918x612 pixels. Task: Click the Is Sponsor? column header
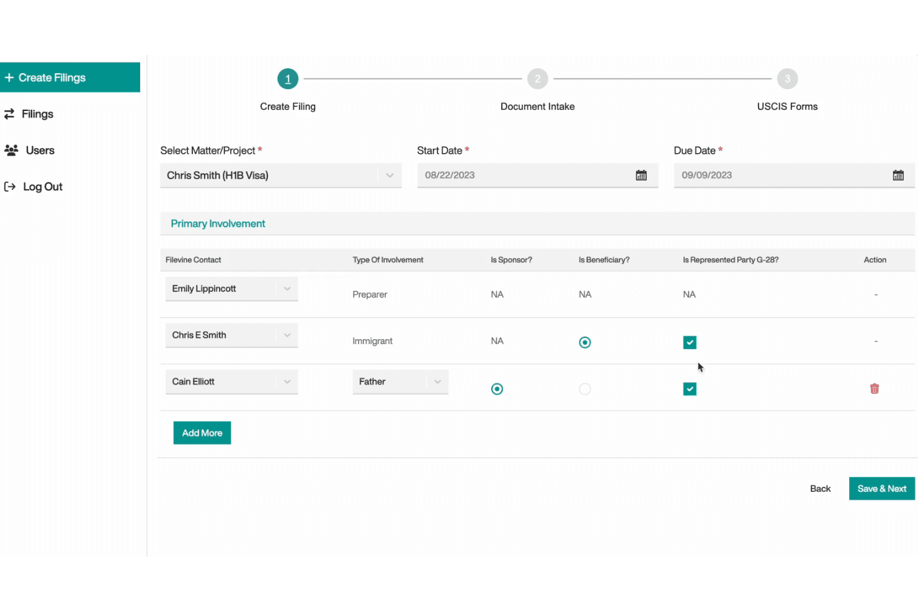click(511, 260)
